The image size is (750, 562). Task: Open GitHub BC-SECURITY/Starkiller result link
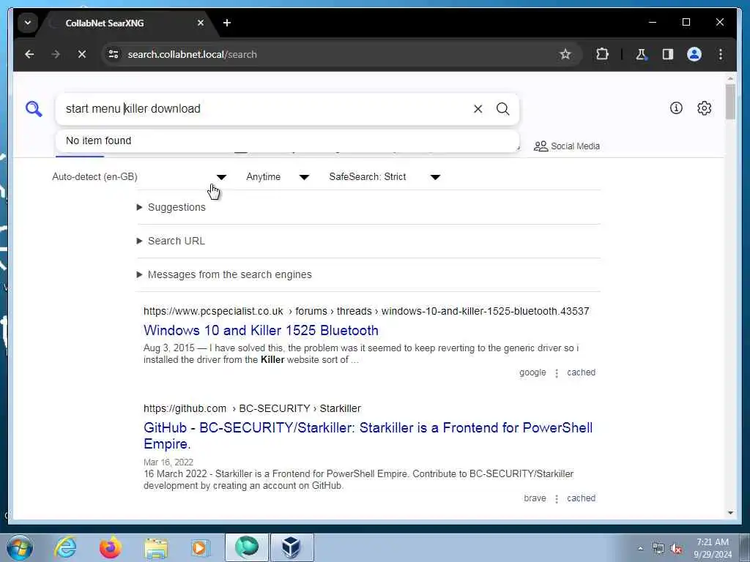[x=368, y=435]
